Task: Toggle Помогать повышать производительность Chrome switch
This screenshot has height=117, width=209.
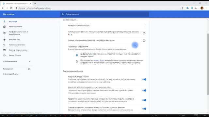Action: coord(144,109)
